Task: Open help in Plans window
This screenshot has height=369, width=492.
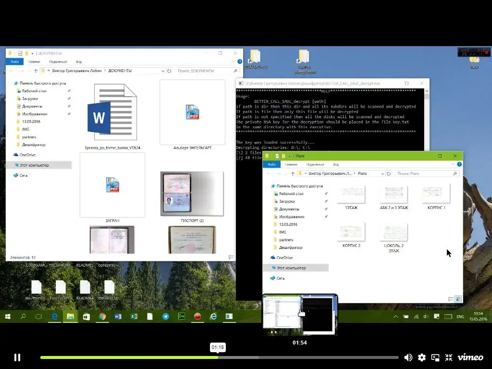Action: [x=459, y=164]
